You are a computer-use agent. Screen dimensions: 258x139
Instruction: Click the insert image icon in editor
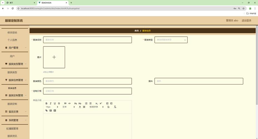pos(51,111)
